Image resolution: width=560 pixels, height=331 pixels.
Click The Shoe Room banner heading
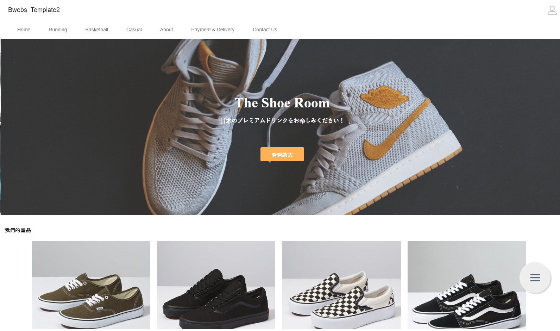click(x=282, y=103)
